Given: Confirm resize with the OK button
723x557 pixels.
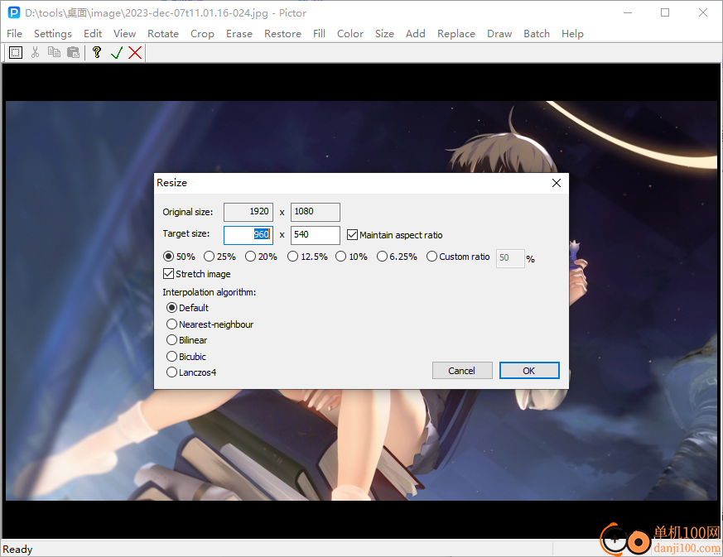Looking at the screenshot, I should tap(529, 371).
